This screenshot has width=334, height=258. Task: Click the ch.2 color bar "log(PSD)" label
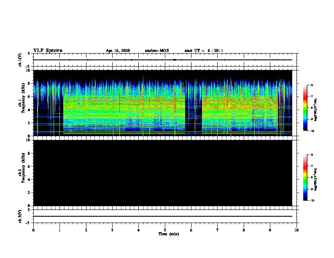315,179
